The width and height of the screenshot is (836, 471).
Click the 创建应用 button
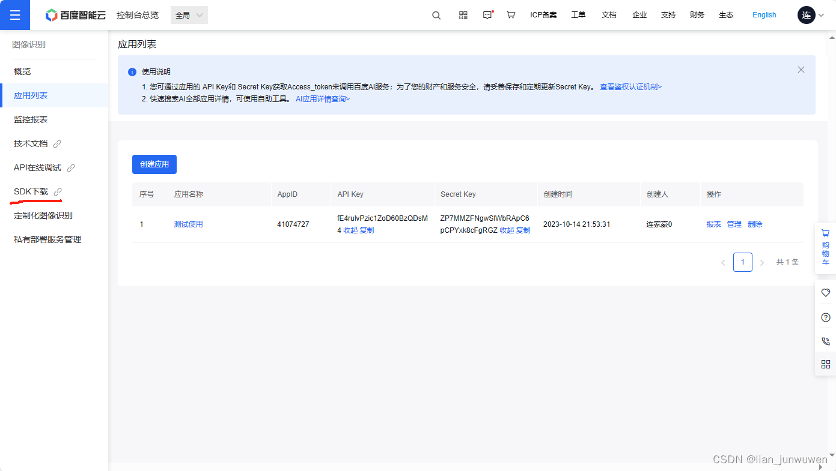pos(154,164)
